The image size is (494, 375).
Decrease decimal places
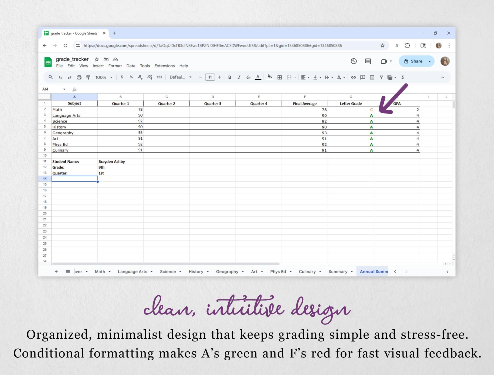pos(140,77)
